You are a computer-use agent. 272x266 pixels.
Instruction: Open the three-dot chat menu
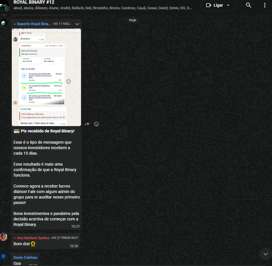click(x=265, y=5)
